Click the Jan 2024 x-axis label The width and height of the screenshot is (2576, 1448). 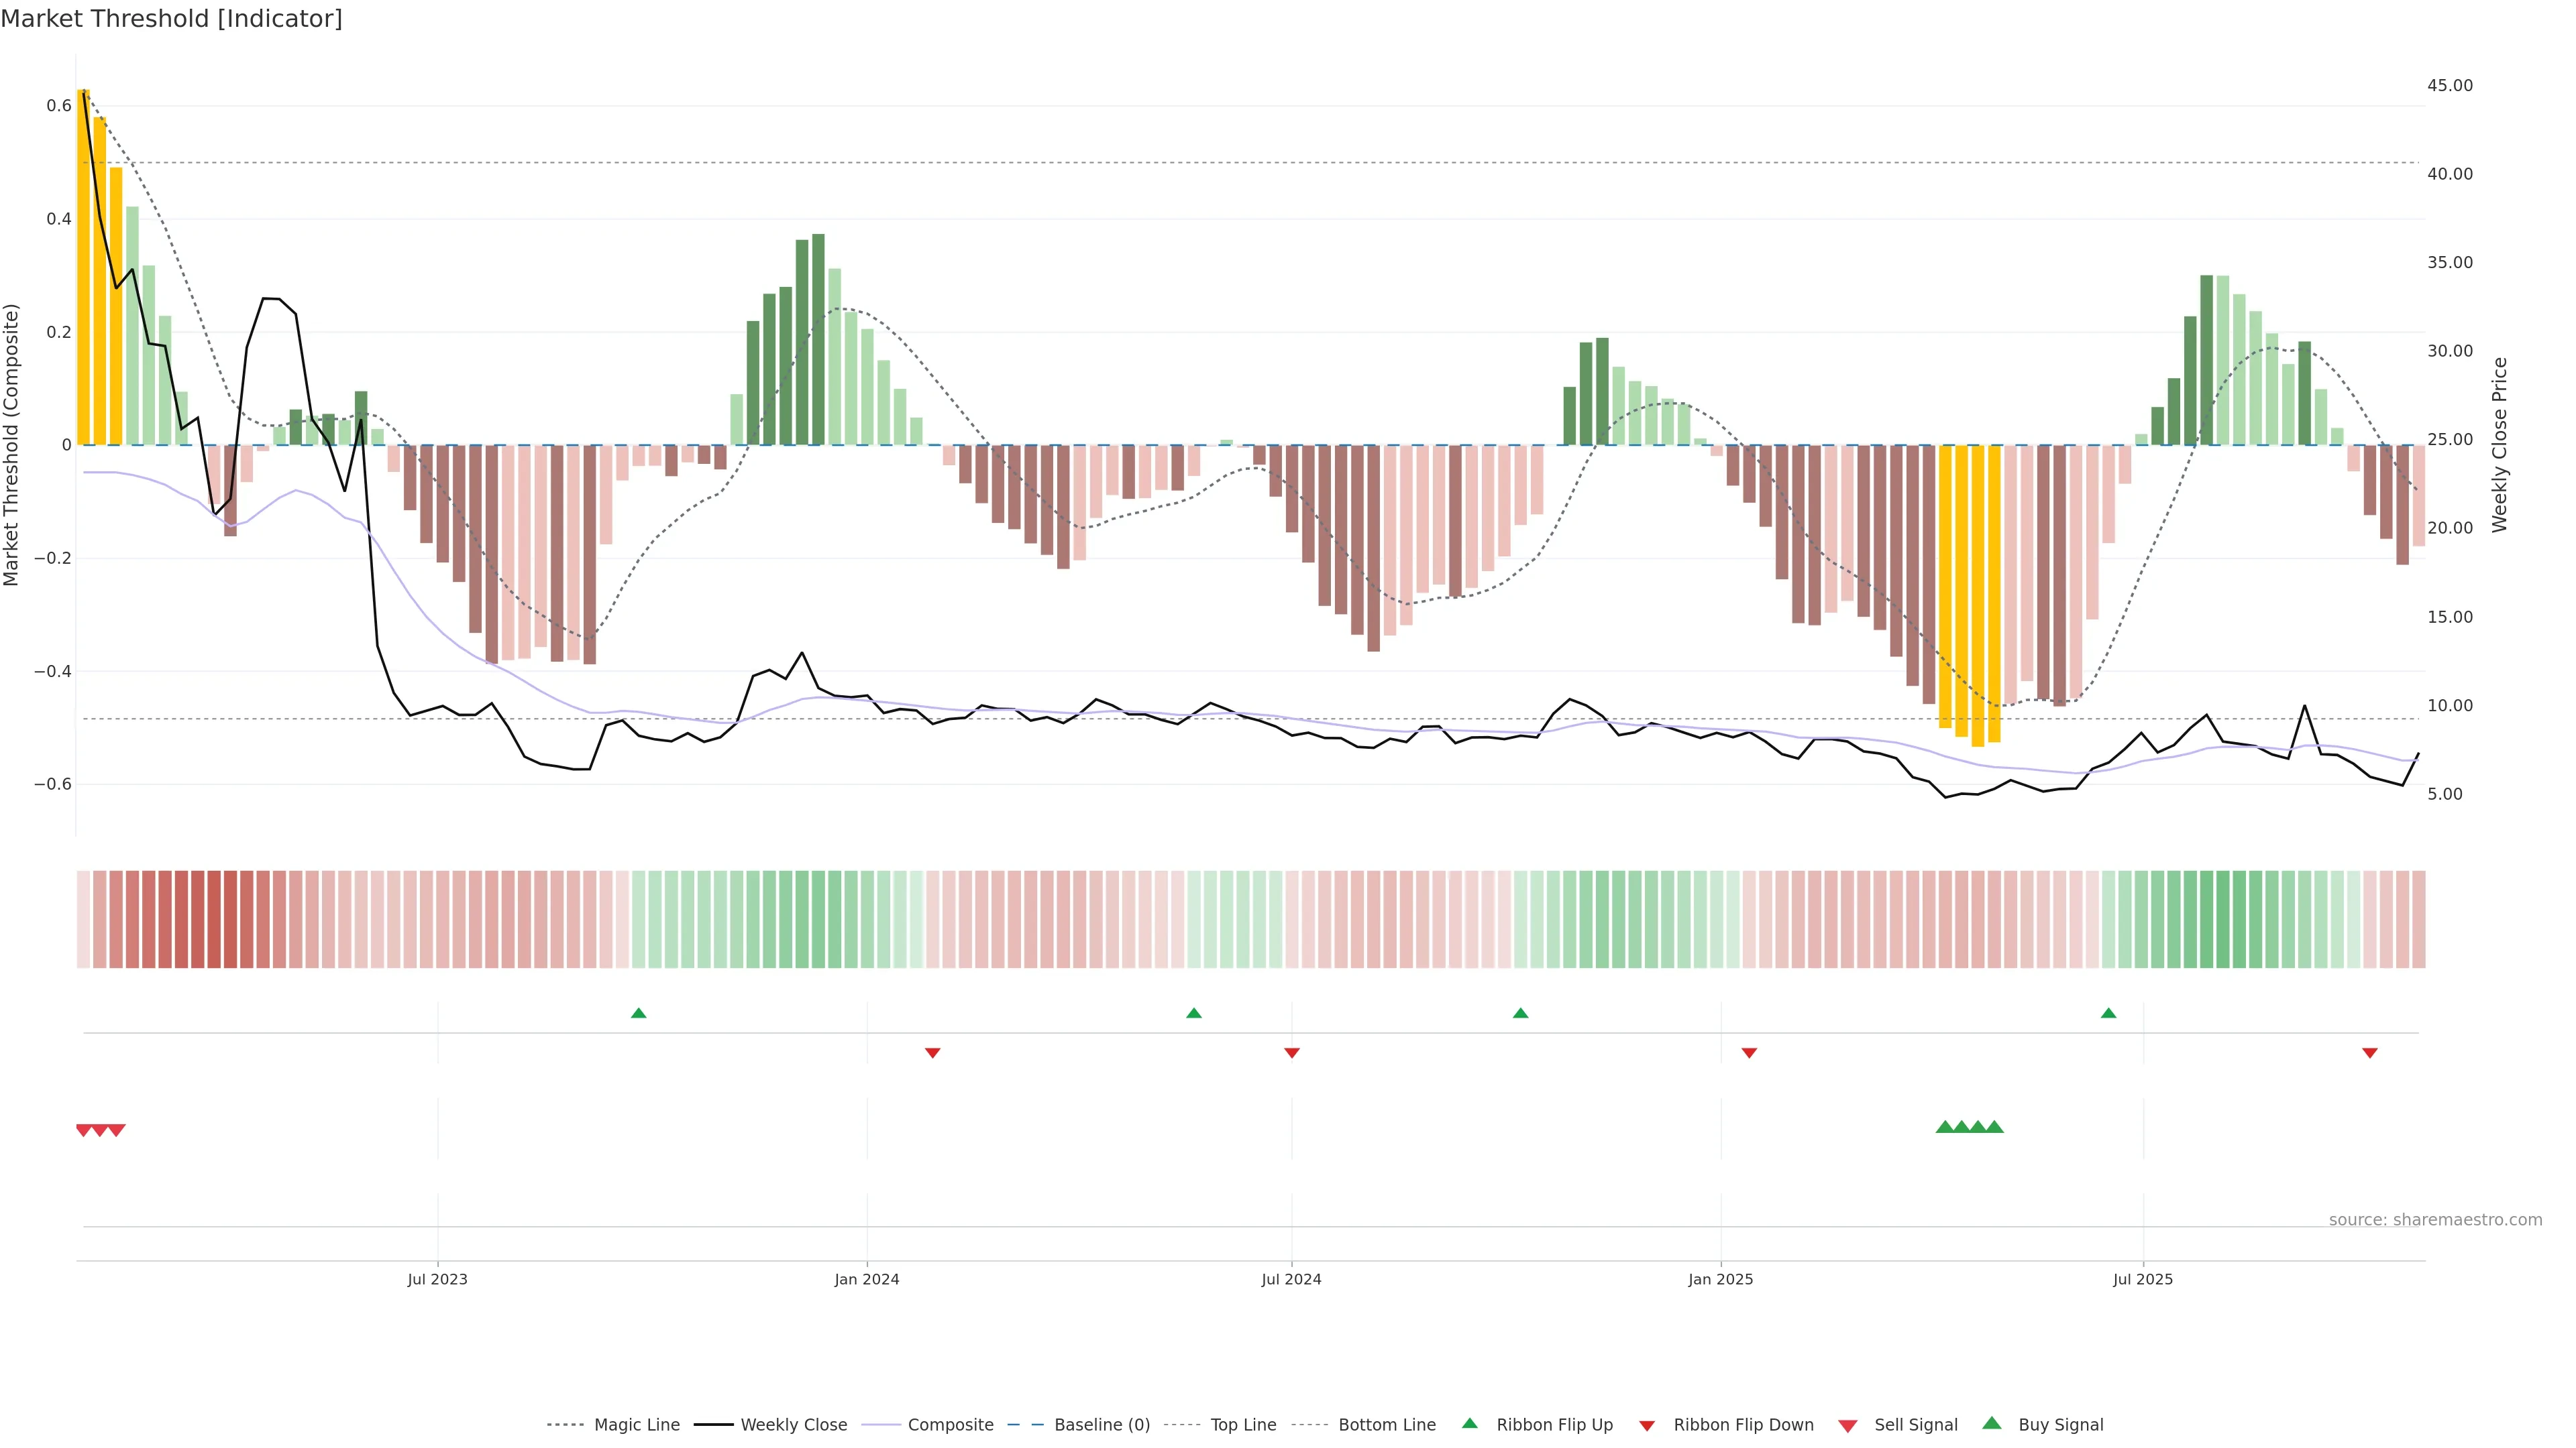click(867, 1279)
